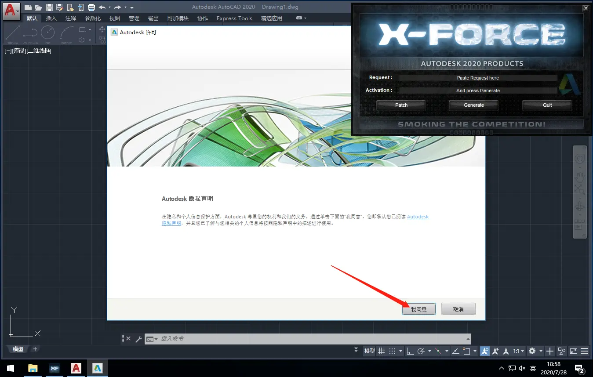Viewport: 593px width, 377px height.
Task: Select the Polyline tool in the ribbon
Action: 30,33
